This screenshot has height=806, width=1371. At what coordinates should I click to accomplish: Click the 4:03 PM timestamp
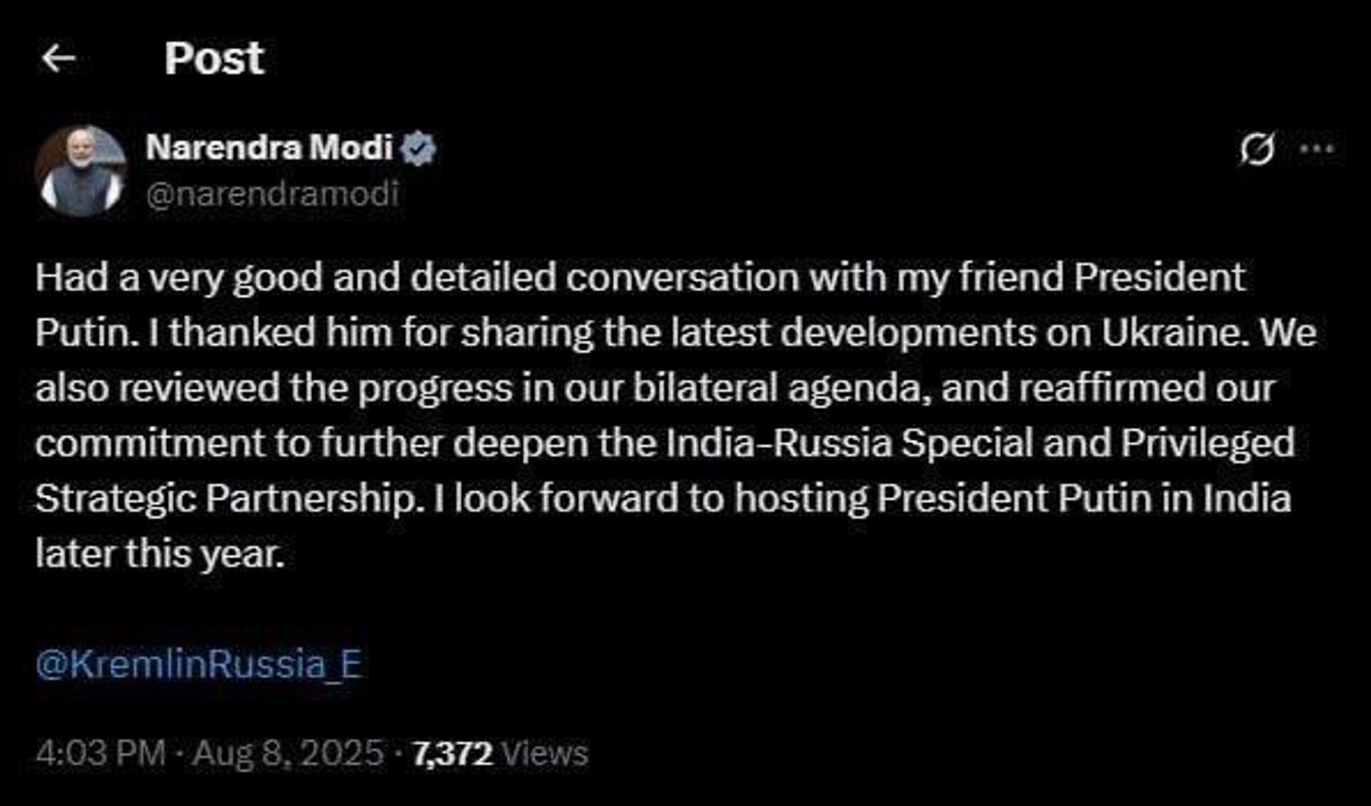[x=100, y=753]
